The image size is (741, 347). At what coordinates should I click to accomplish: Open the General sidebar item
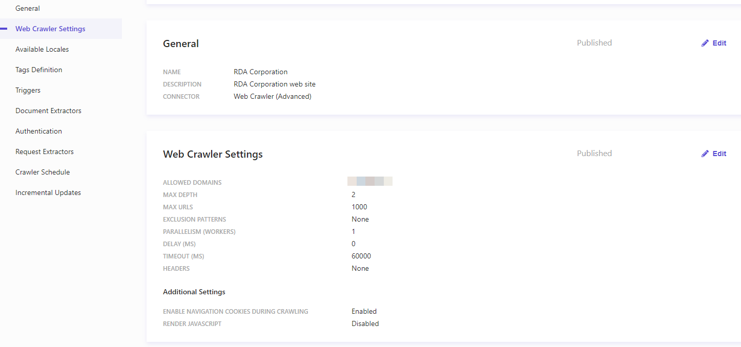coord(28,8)
